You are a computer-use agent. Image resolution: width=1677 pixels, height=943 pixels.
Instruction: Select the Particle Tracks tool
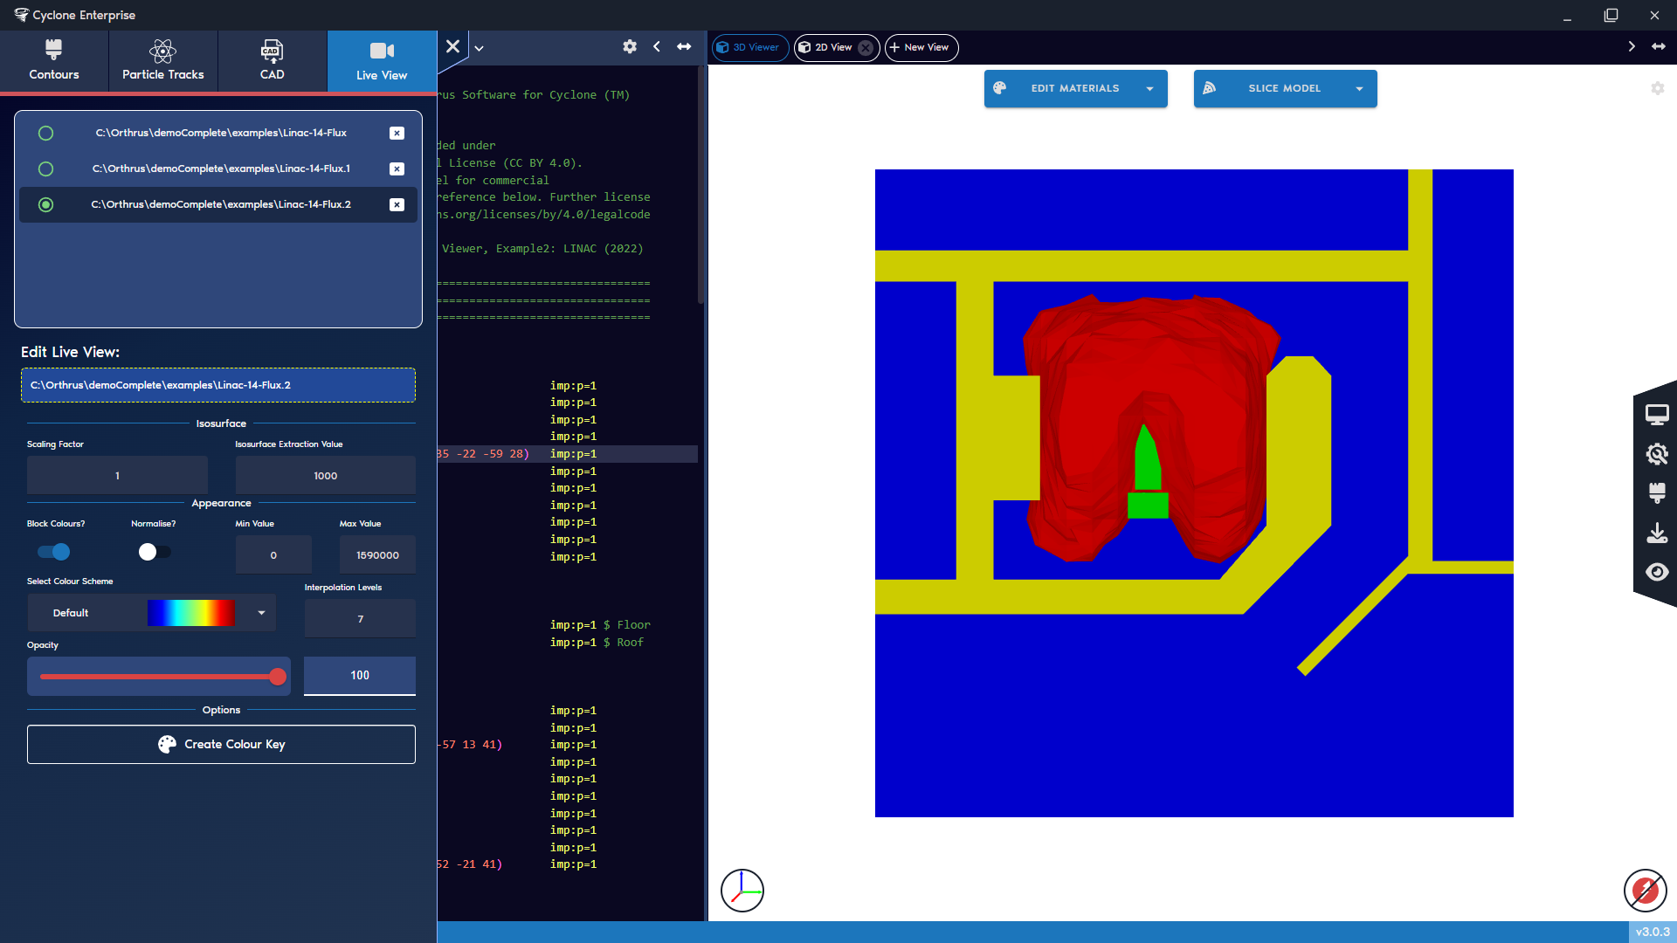click(x=162, y=59)
